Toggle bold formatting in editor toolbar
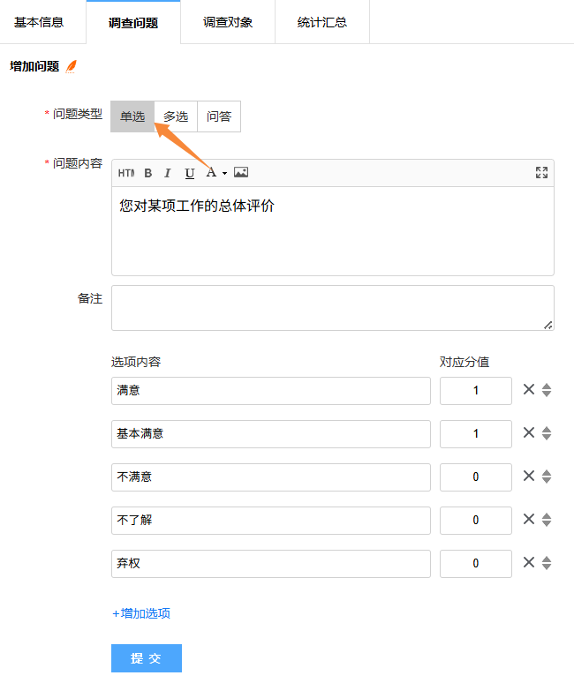This screenshot has height=683, width=574. pos(148,173)
